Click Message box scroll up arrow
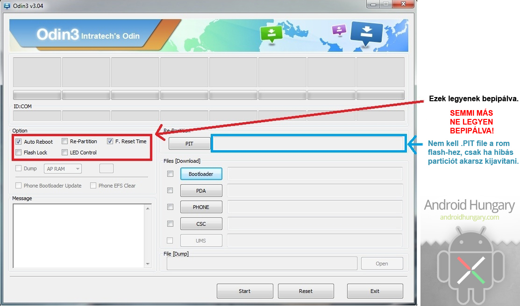This screenshot has width=520, height=306. pyautogui.click(x=148, y=209)
